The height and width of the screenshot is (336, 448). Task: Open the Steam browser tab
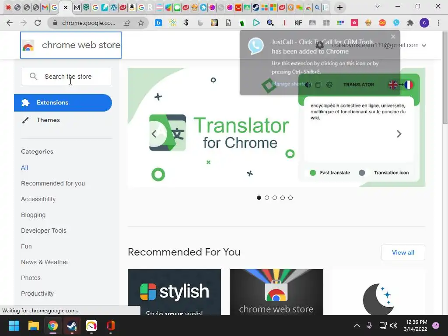tap(255, 7)
